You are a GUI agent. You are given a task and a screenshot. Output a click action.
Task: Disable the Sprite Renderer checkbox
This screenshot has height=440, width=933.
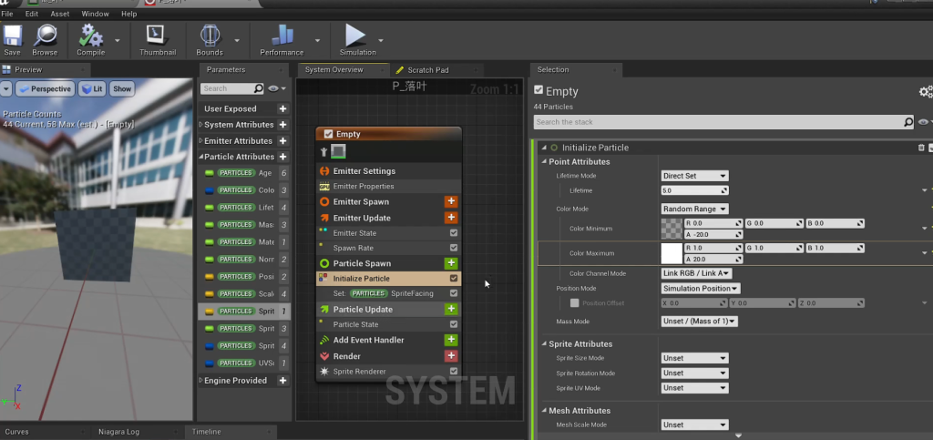pyautogui.click(x=454, y=372)
